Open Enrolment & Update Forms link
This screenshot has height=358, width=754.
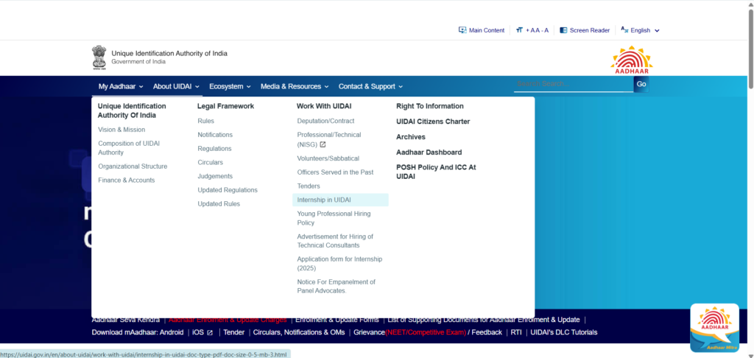[x=337, y=320]
